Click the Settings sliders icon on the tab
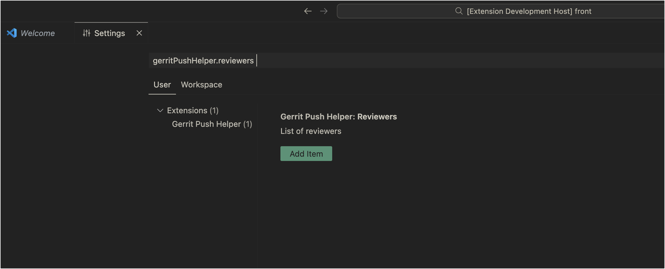 click(87, 33)
